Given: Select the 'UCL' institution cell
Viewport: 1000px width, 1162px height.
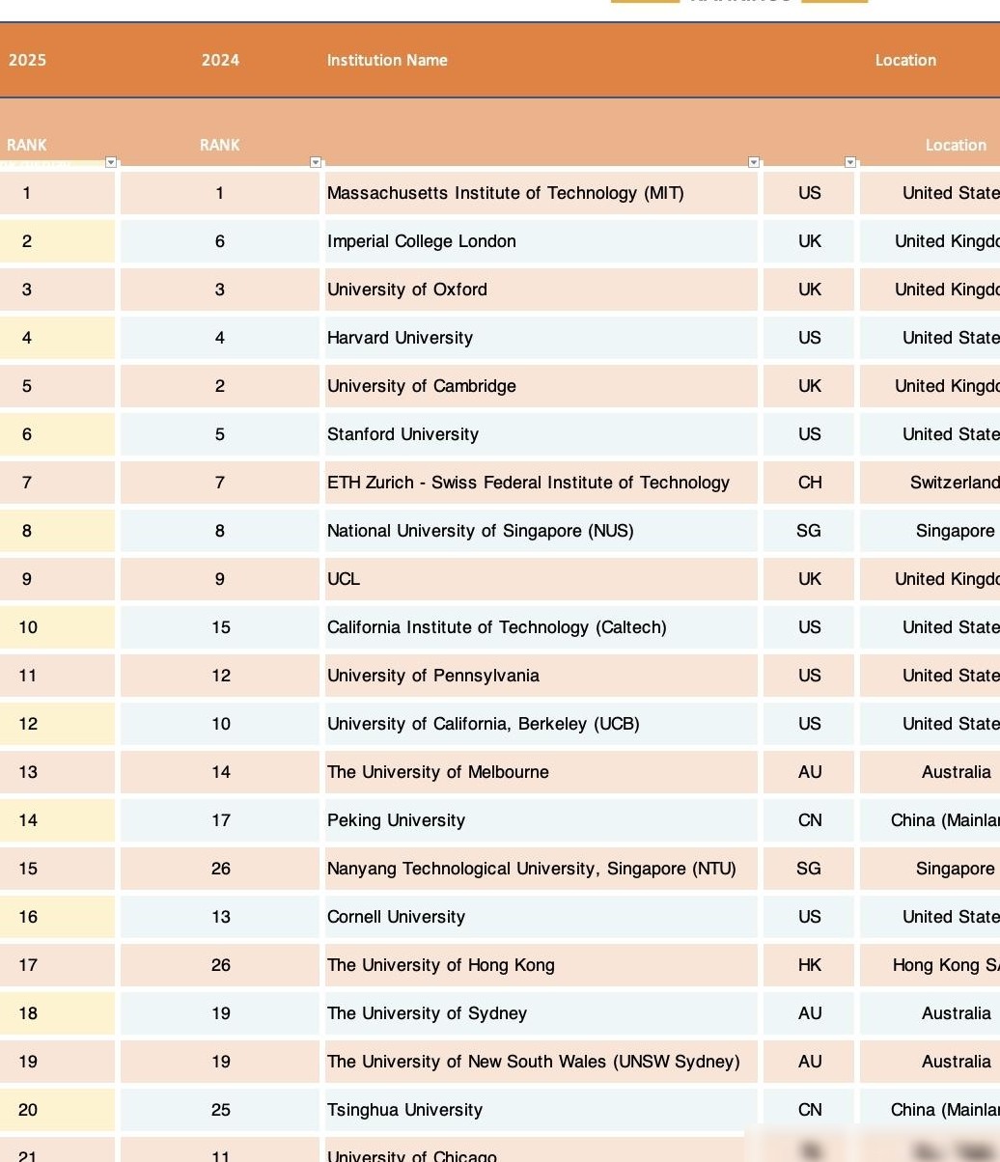Looking at the screenshot, I should 542,579.
